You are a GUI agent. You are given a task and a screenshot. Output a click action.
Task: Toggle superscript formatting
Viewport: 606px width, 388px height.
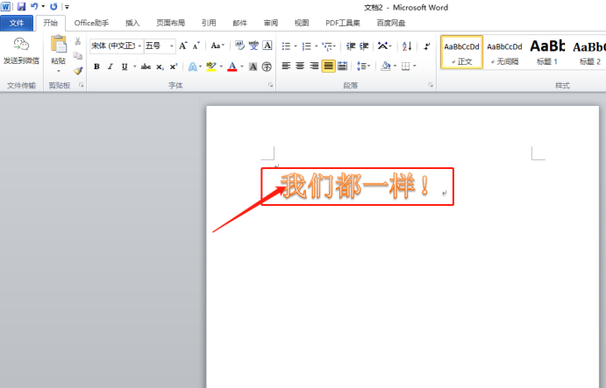tap(174, 67)
